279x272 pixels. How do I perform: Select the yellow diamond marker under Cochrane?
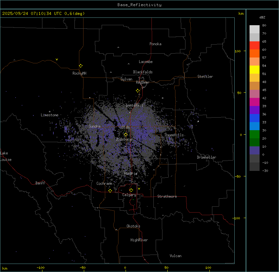[110, 191]
